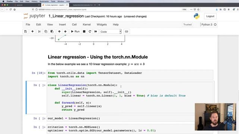Click the criterion MSELoss code cell
239x134 pixels.
[130, 129]
